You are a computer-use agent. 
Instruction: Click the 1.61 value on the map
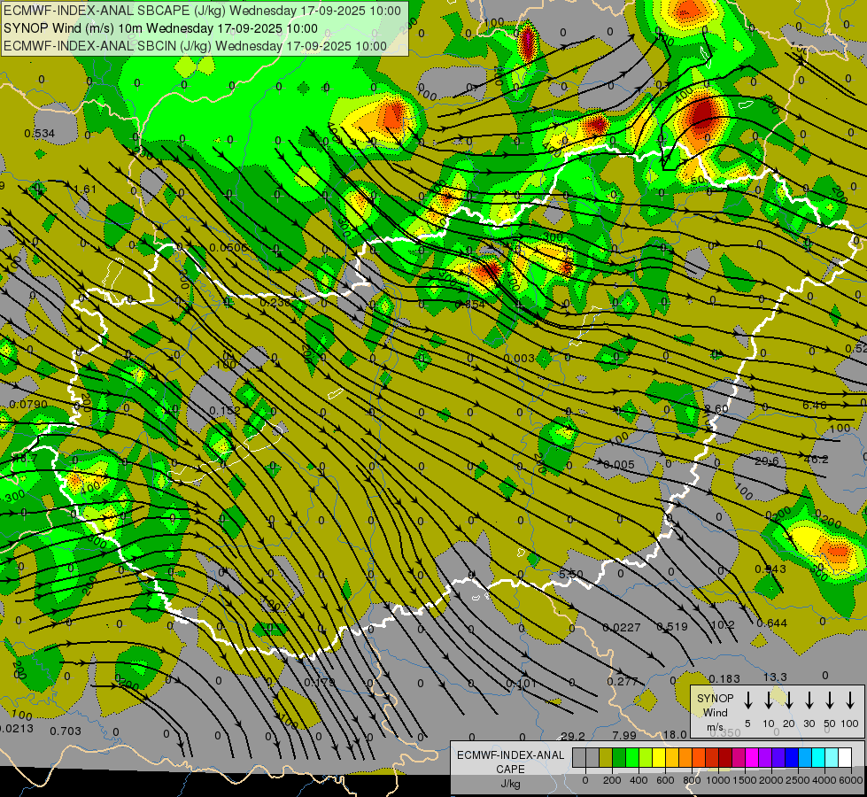(85, 190)
